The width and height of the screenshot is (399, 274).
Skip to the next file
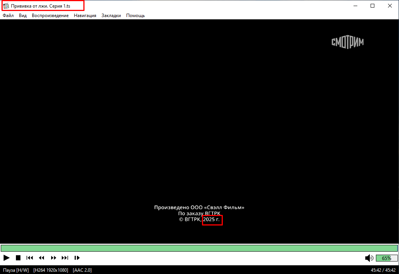[65, 258]
